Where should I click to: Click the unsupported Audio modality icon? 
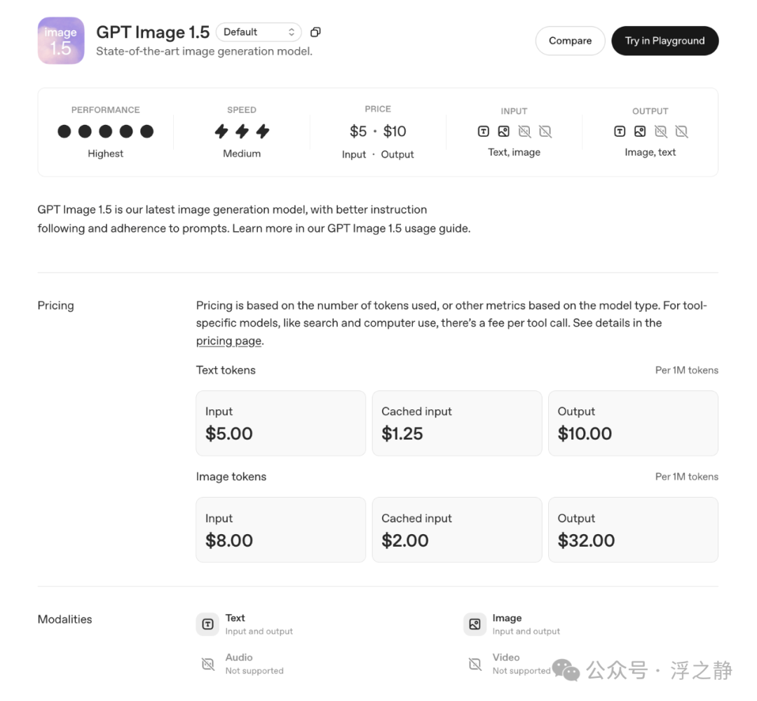click(x=207, y=664)
